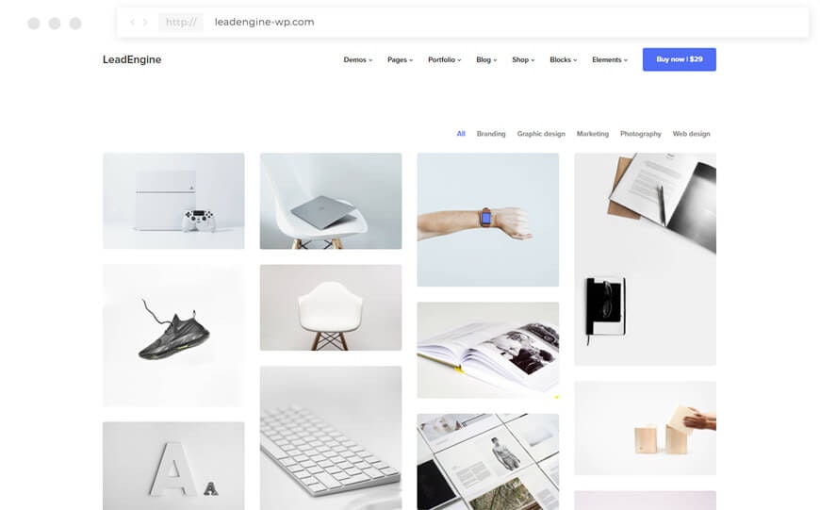
Task: Open the black sneaker thumbnail
Action: point(173,336)
